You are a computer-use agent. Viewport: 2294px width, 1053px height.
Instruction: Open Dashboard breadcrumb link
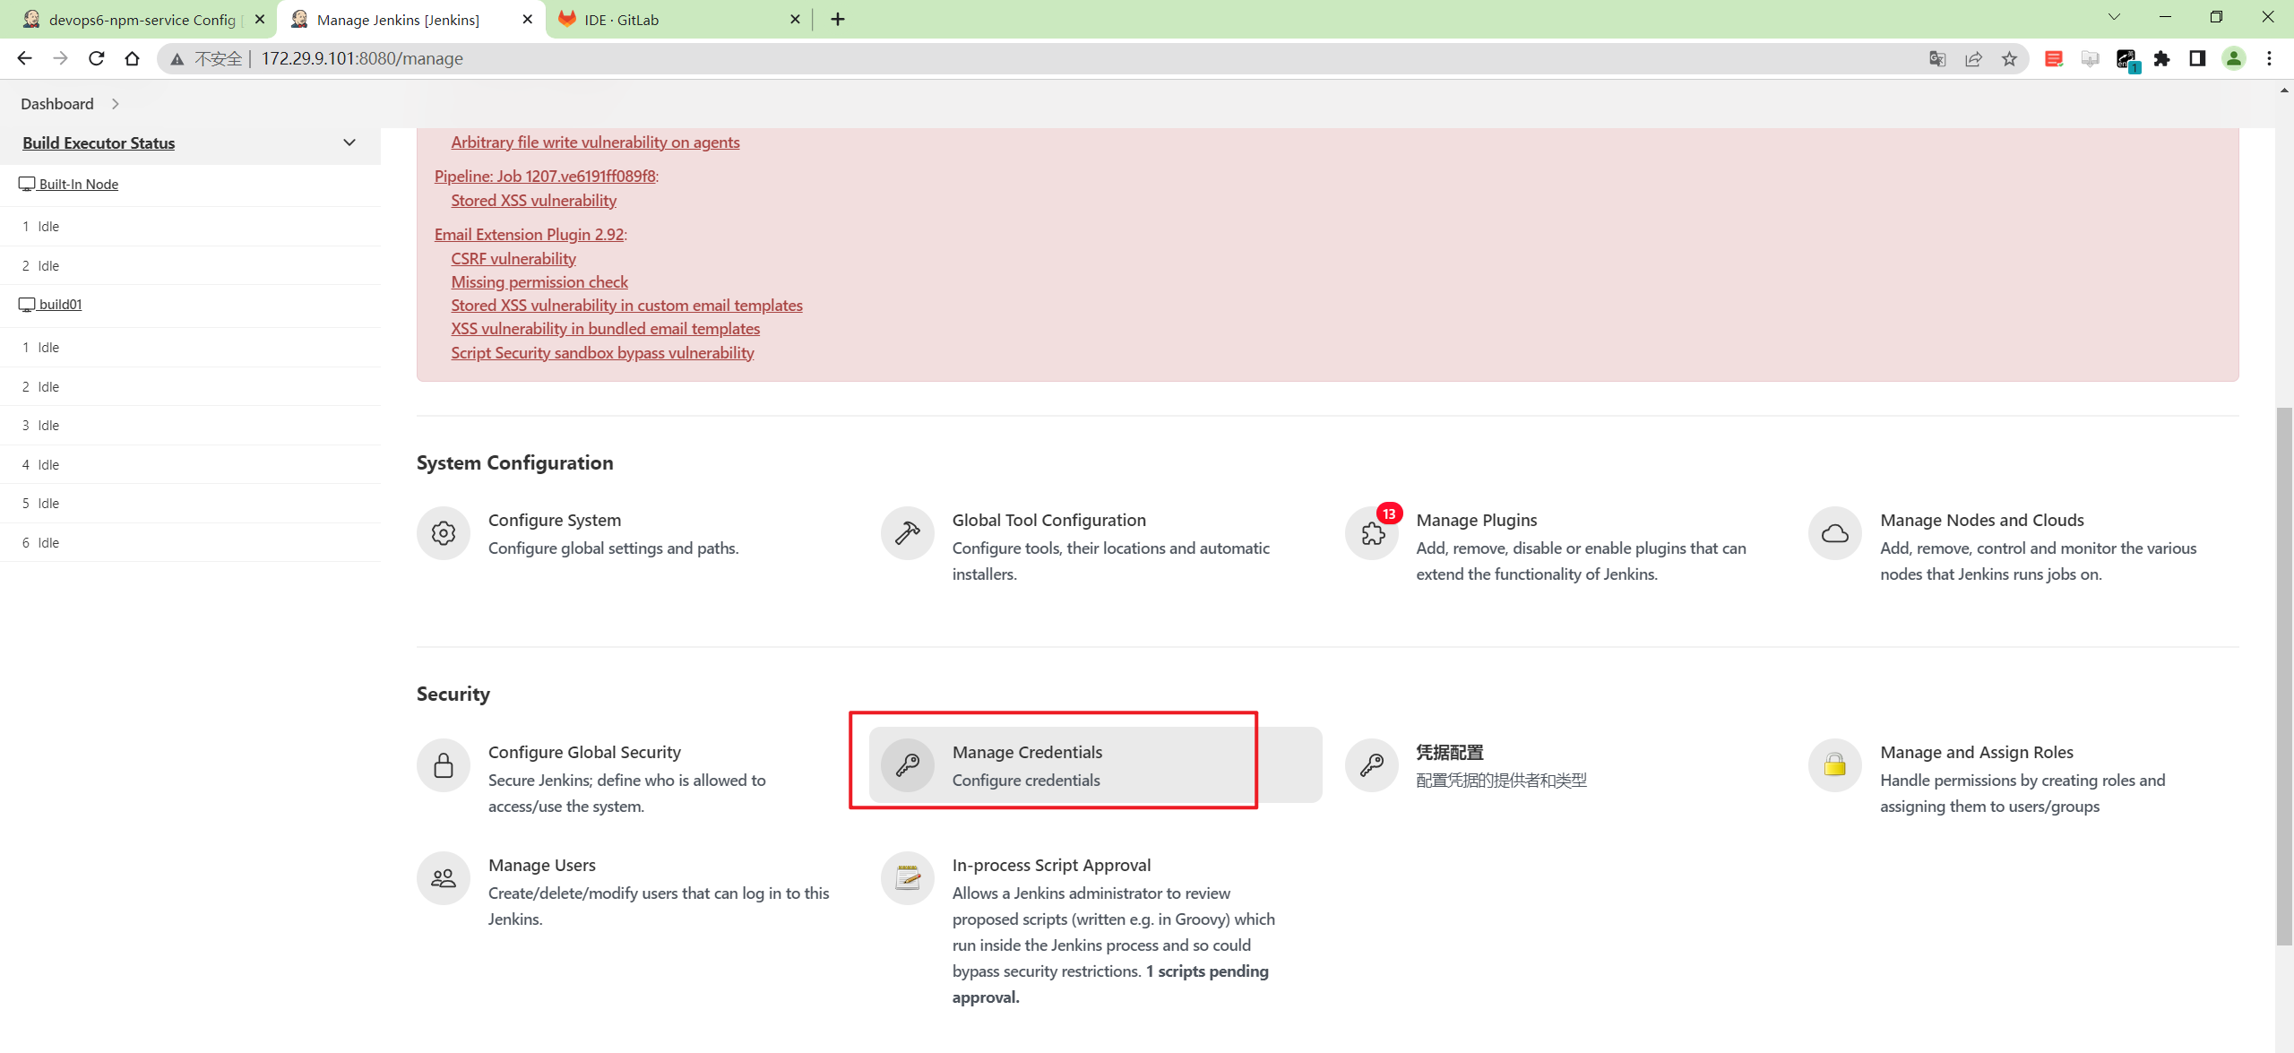(57, 104)
